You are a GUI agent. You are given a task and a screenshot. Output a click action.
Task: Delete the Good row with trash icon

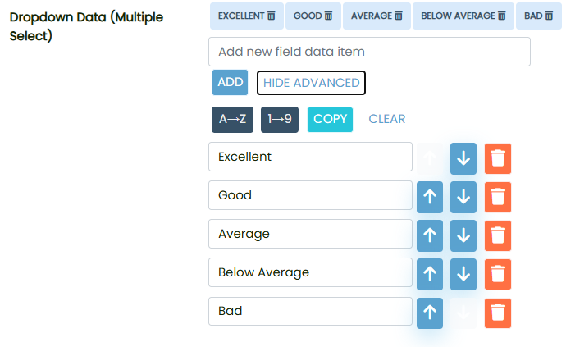pos(498,197)
